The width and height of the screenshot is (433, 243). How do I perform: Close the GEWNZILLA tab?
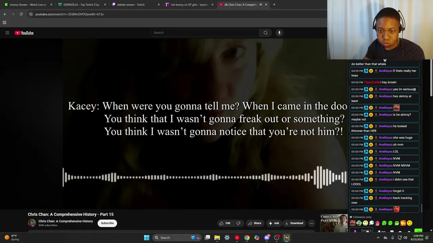(105, 5)
